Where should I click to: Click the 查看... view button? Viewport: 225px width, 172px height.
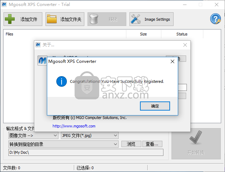tap(152, 144)
